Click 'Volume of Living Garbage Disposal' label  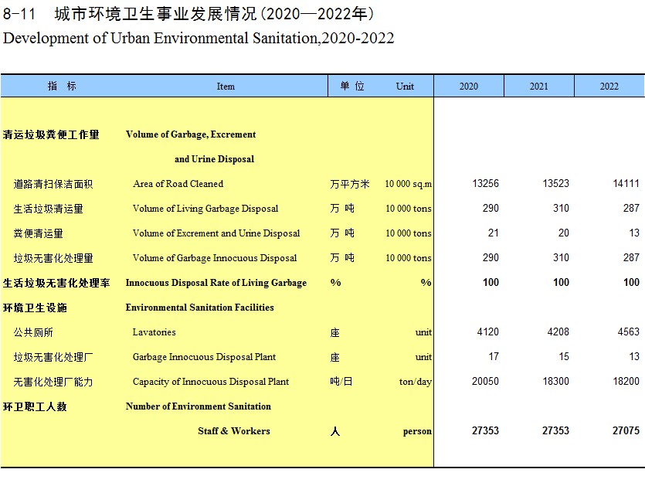(x=205, y=209)
